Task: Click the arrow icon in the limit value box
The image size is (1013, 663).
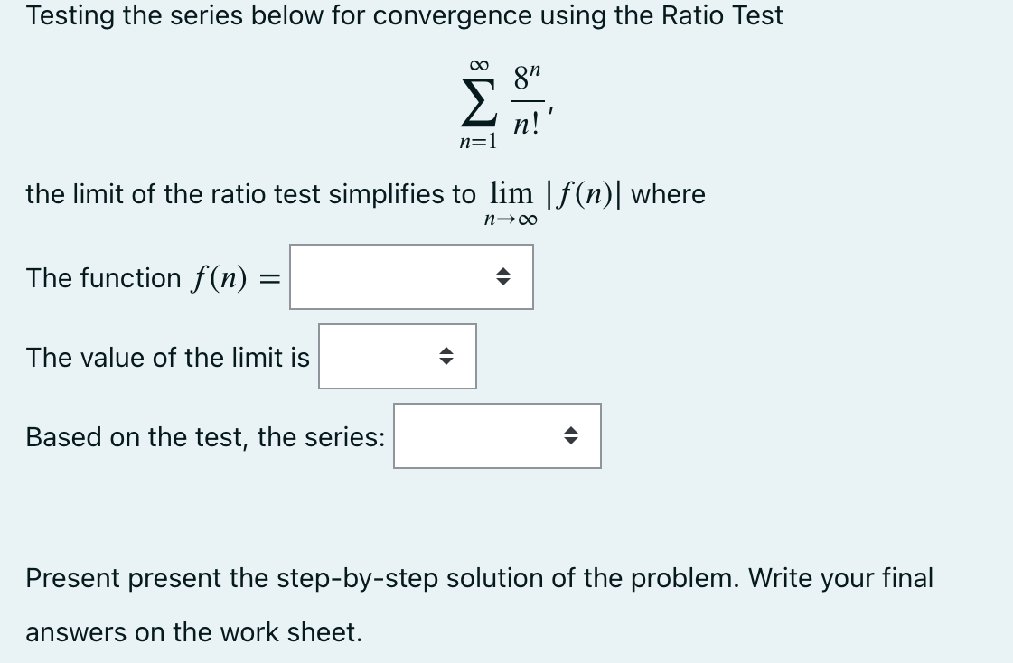Action: click(446, 357)
